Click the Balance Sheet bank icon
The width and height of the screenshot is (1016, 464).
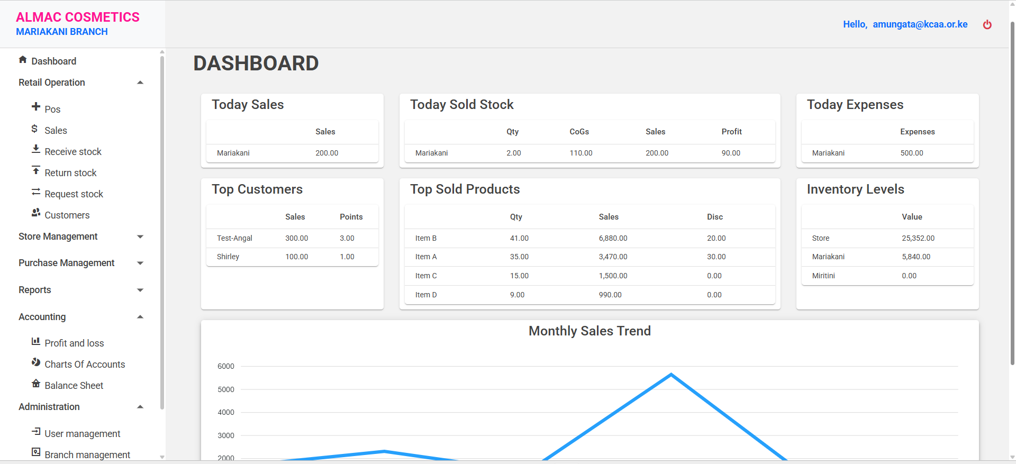(36, 384)
